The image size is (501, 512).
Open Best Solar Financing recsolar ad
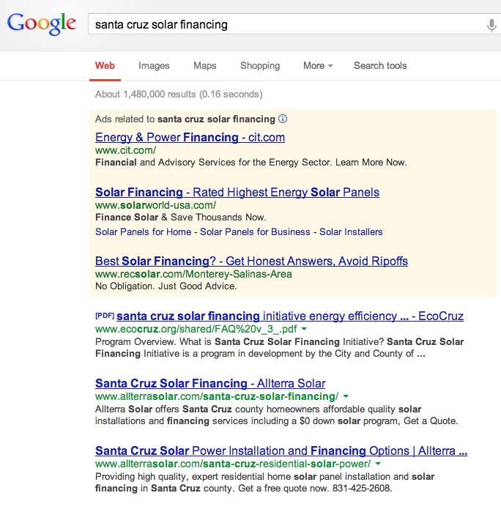[251, 261]
